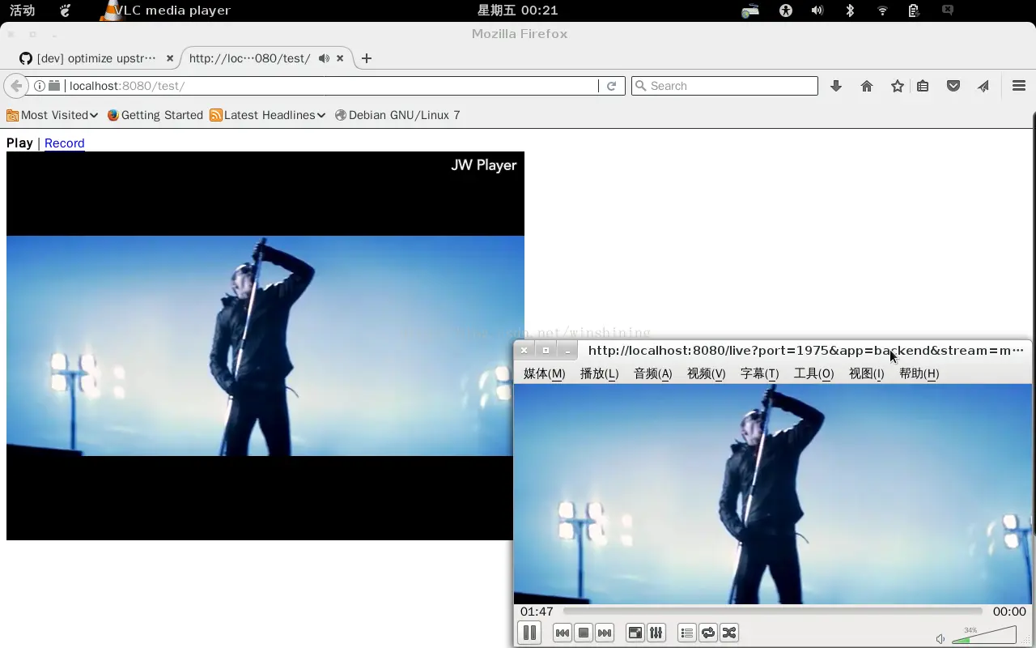Skip to next media in VLC
The height and width of the screenshot is (648, 1036).
[x=604, y=633]
